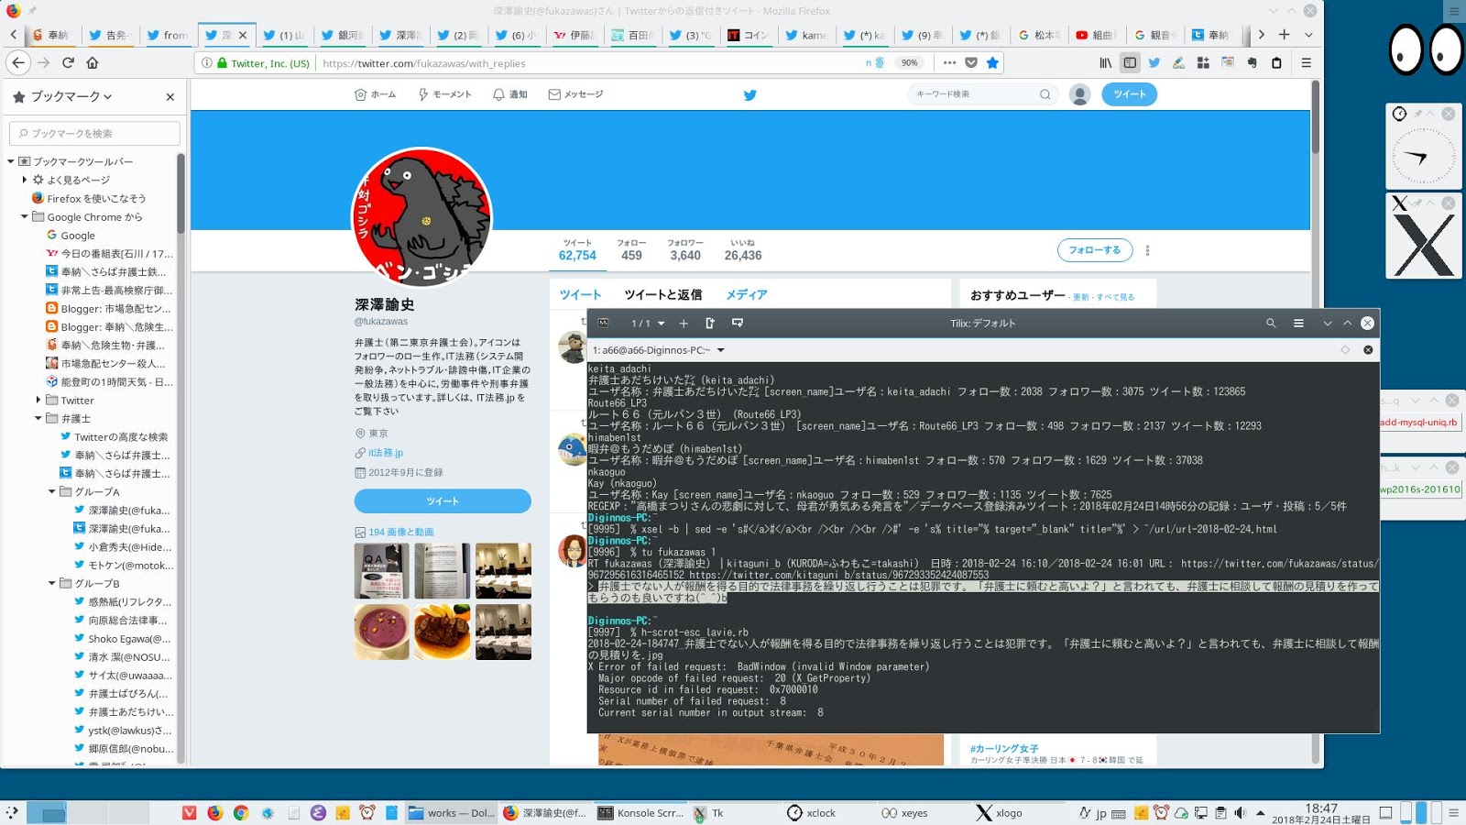
Task: Click the volume icon in system tray
Action: pyautogui.click(x=1240, y=812)
